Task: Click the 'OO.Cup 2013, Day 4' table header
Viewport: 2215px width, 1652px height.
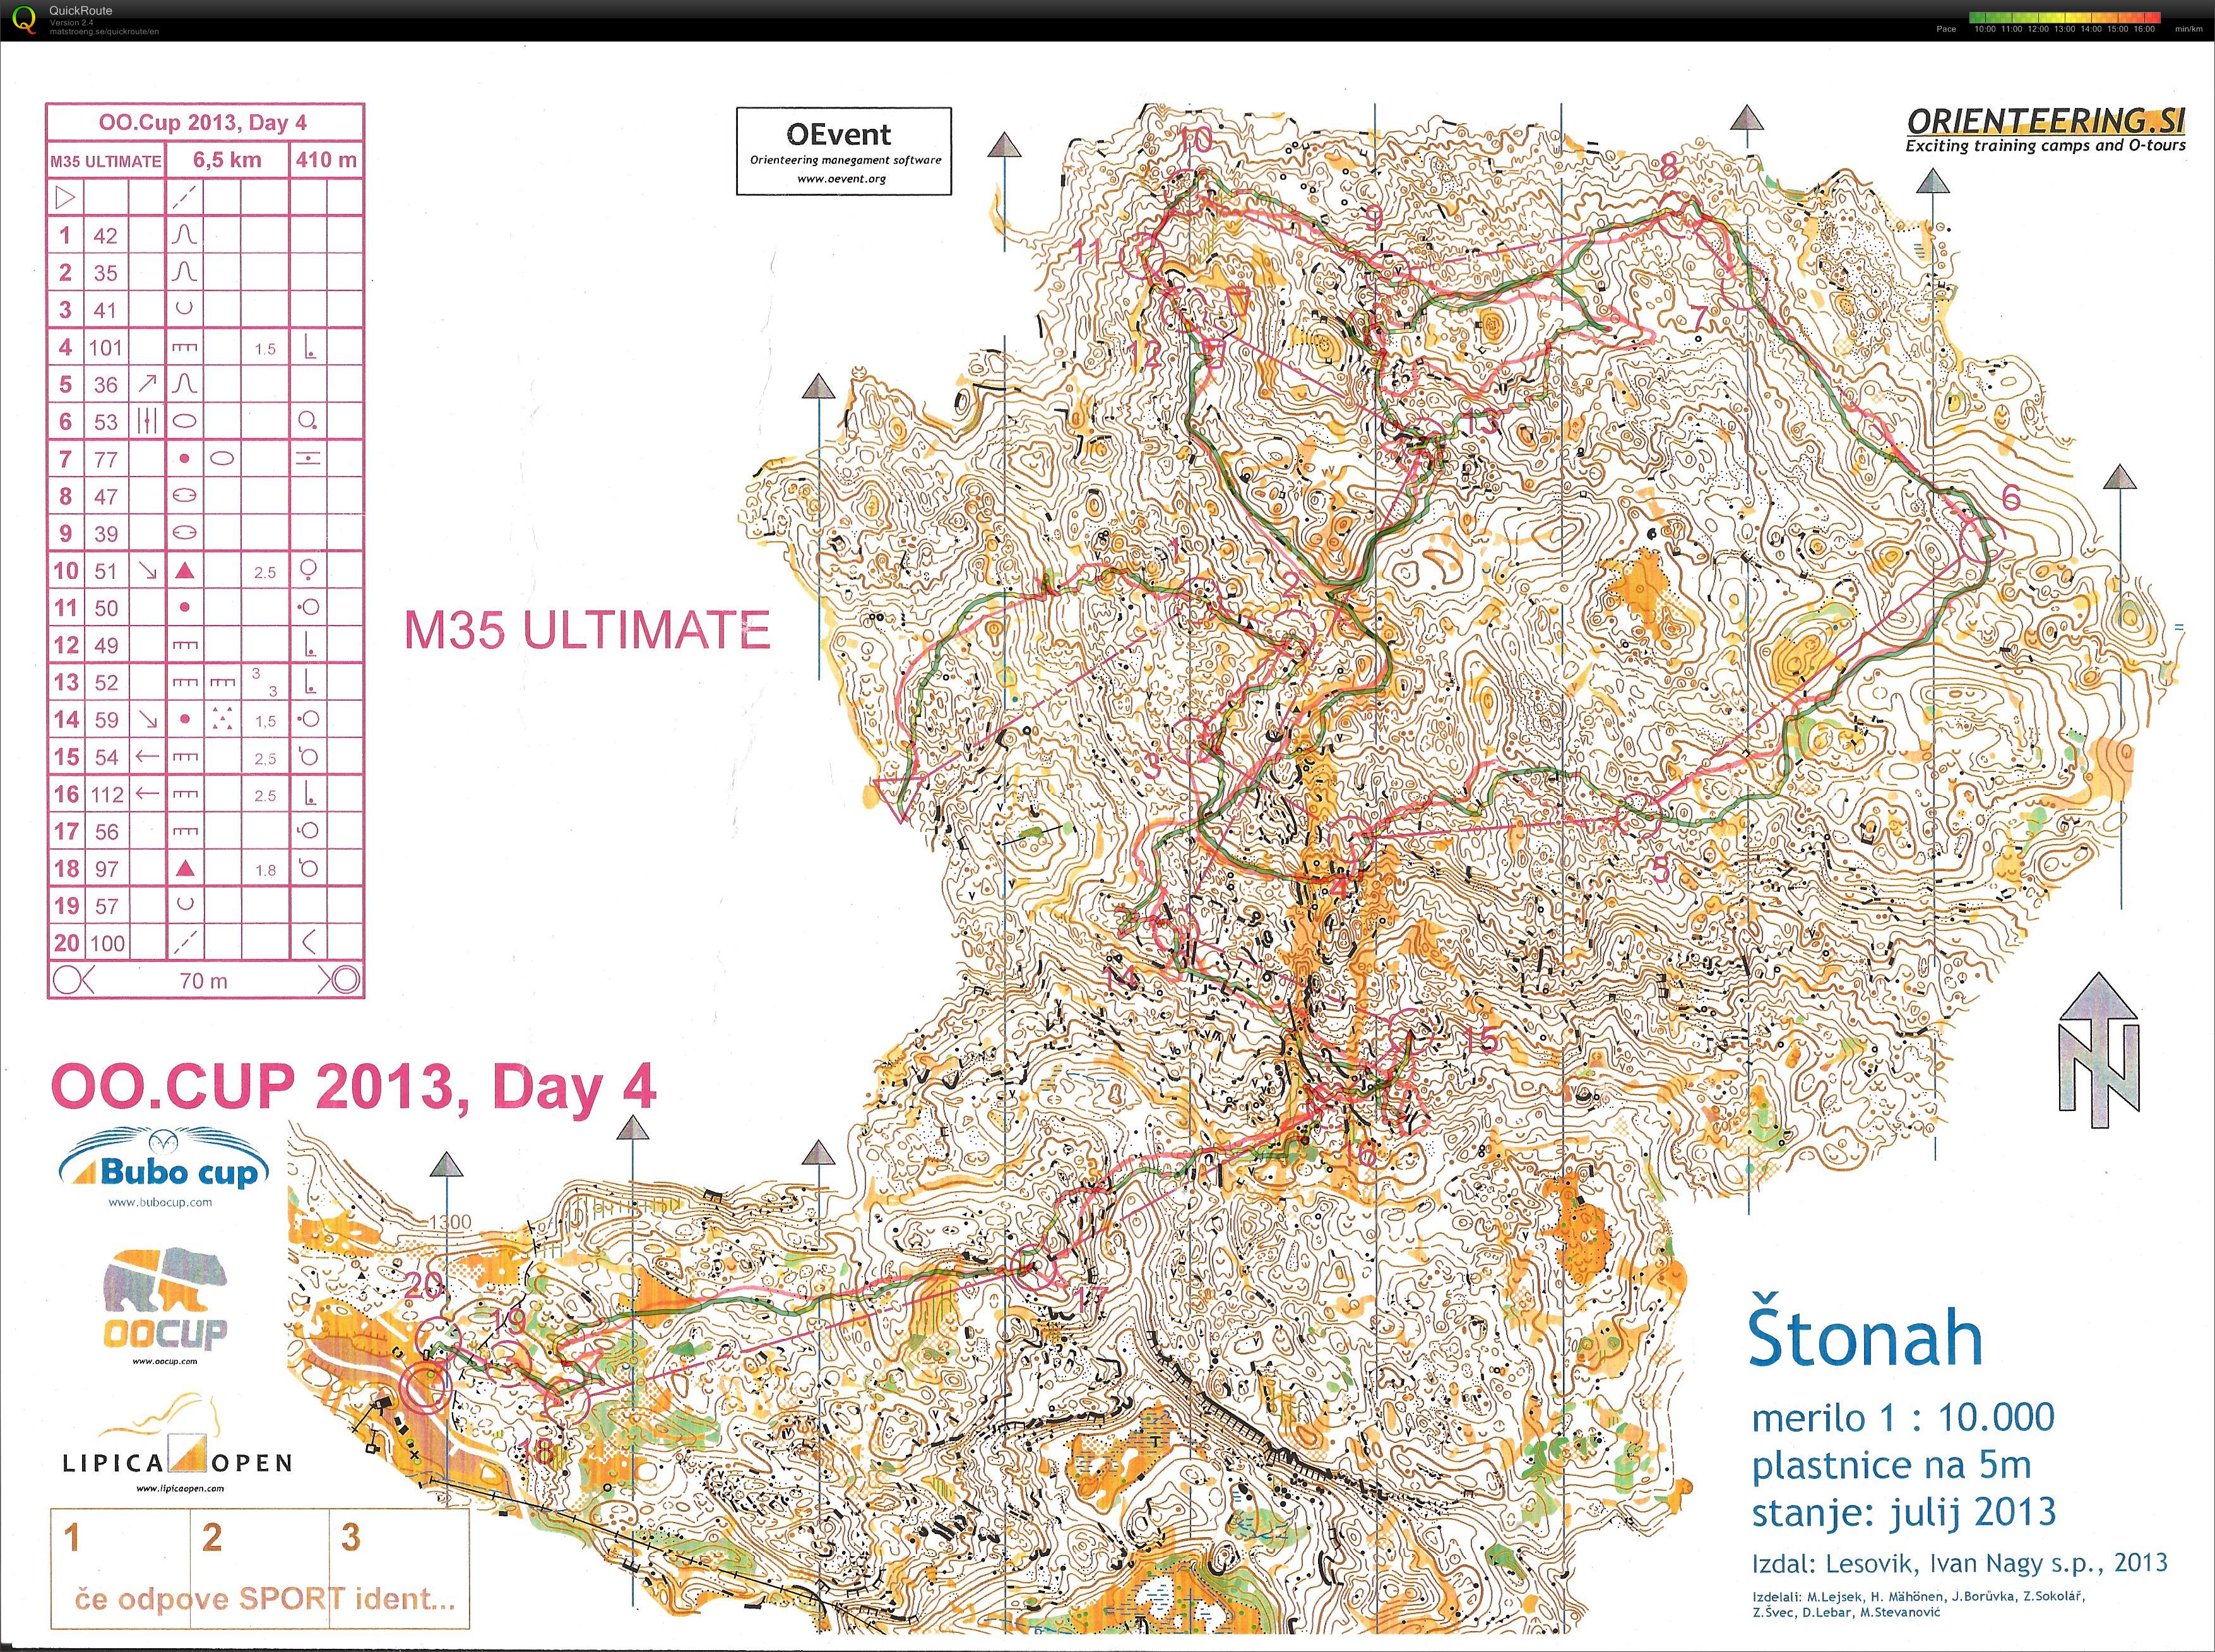Action: (204, 123)
